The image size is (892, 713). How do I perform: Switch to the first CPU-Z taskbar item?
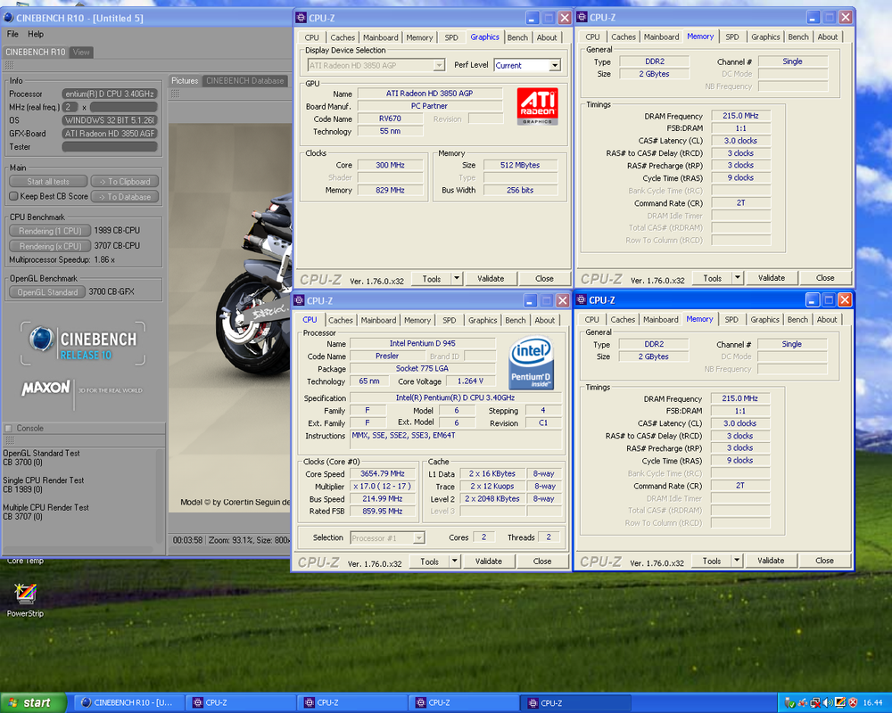point(241,703)
